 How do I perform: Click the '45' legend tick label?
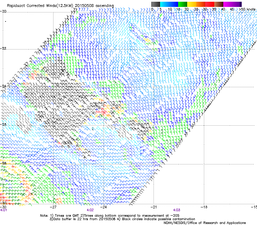[x=232, y=9]
